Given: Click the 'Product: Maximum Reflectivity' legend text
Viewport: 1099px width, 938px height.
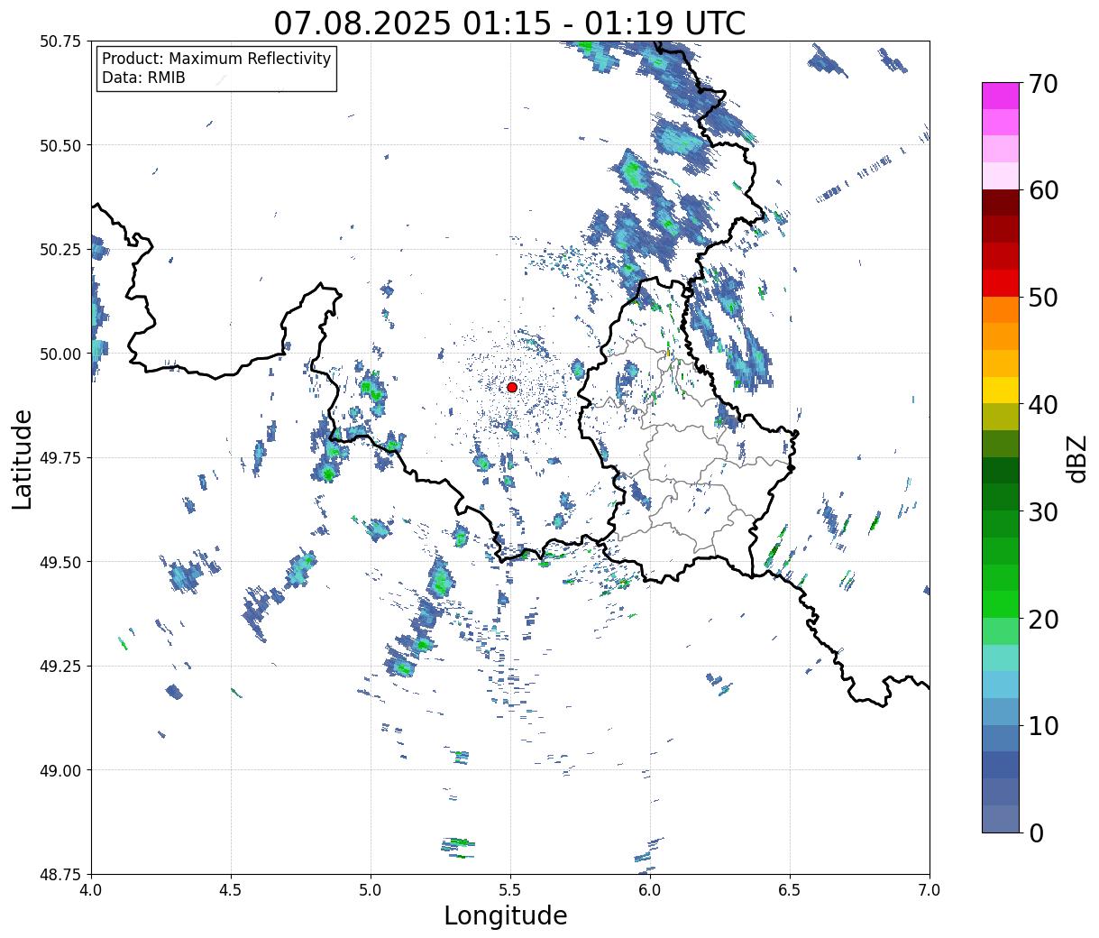Looking at the screenshot, I should 216,59.
